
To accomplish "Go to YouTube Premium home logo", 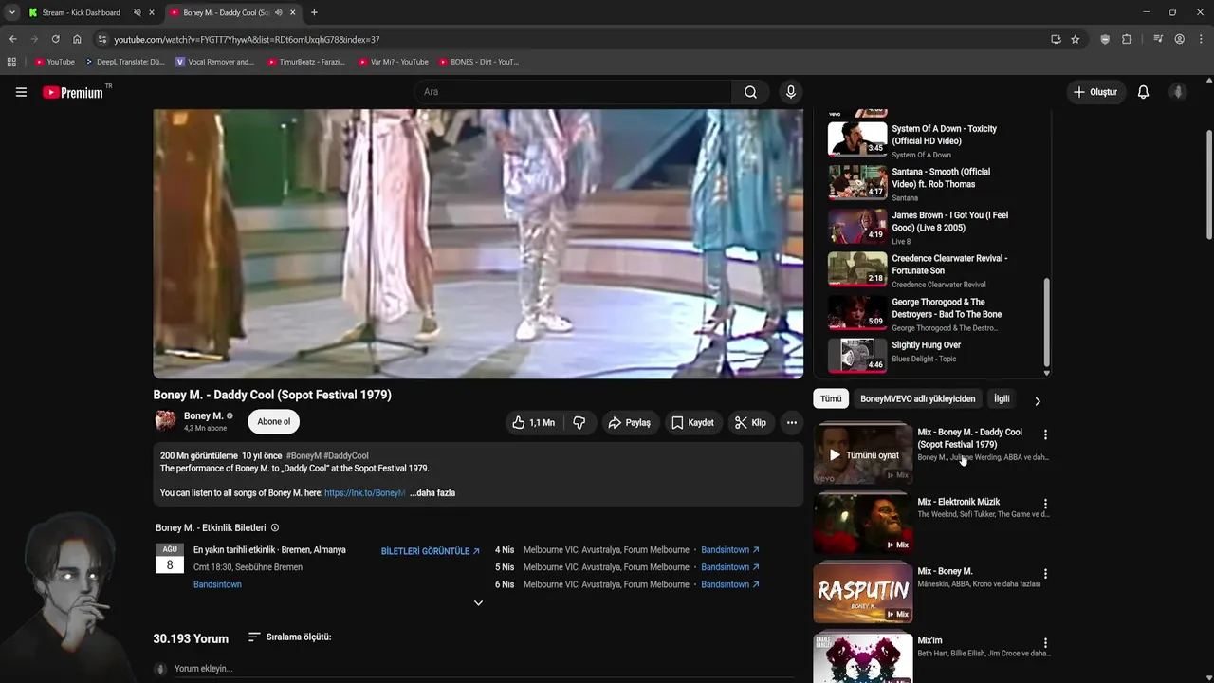I will tap(73, 92).
